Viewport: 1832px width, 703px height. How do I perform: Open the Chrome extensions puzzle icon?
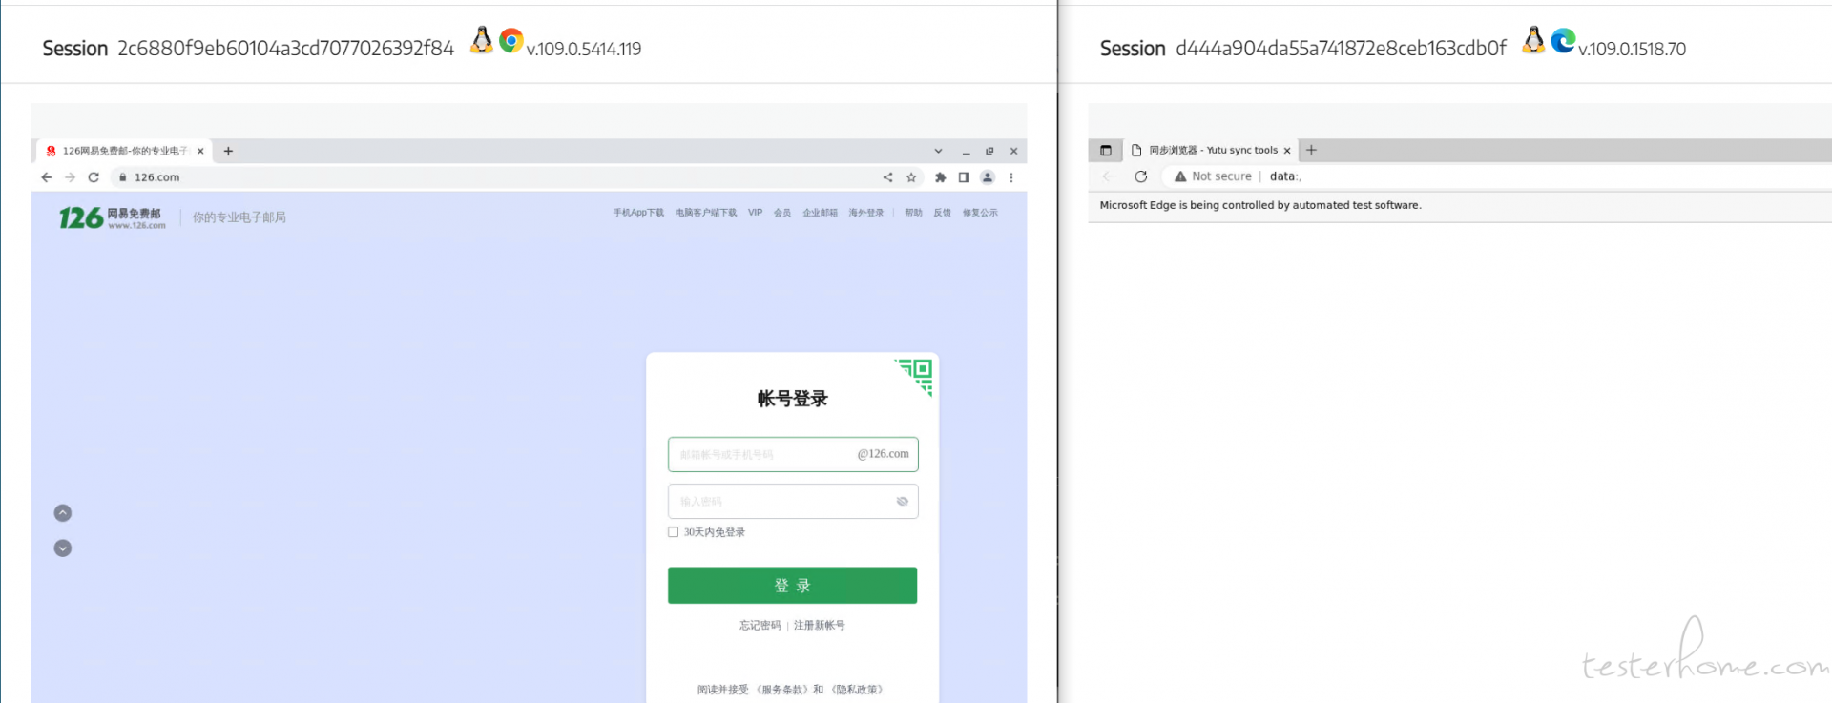coord(941,177)
